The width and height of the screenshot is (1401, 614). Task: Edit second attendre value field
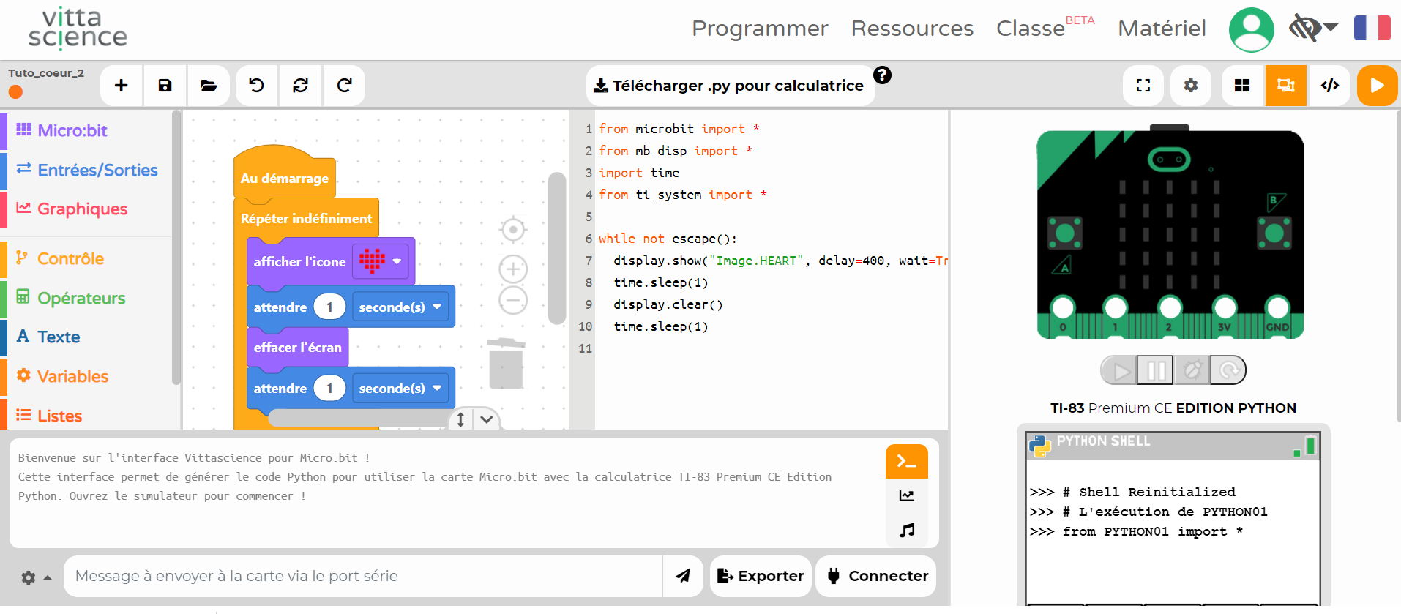pyautogui.click(x=329, y=389)
